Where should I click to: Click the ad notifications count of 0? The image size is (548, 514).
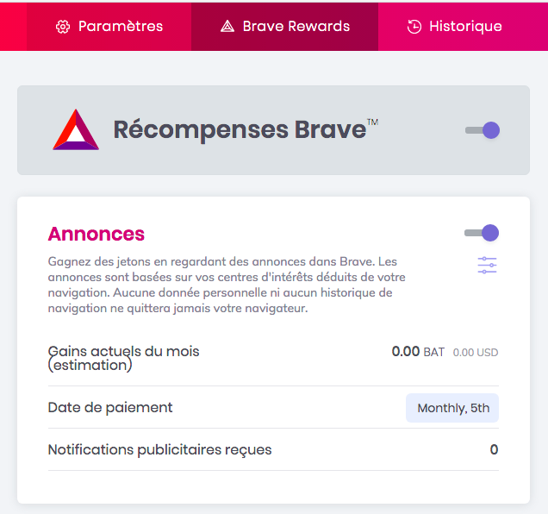tap(494, 449)
